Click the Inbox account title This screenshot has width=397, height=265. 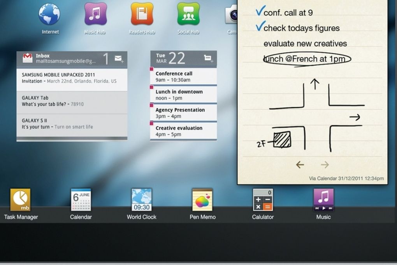42,56
